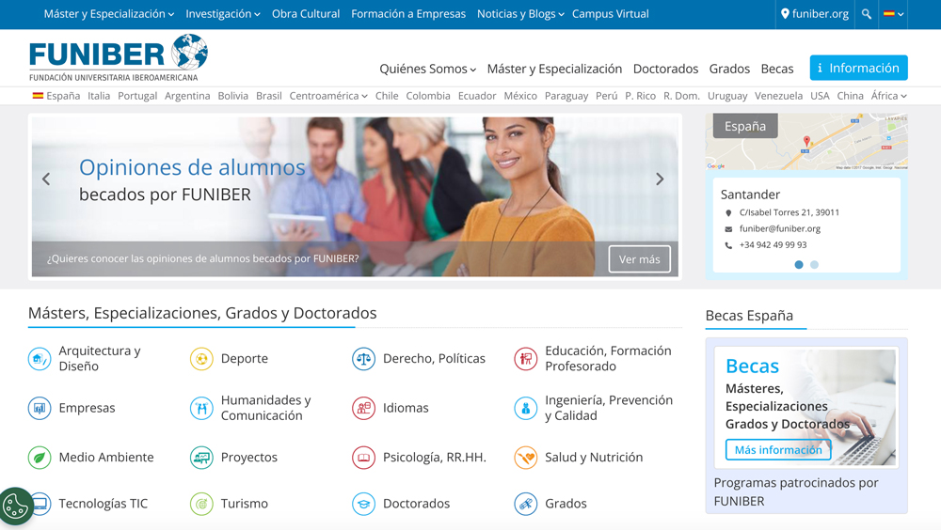Click the Doctorados graduation cap icon

tap(363, 504)
